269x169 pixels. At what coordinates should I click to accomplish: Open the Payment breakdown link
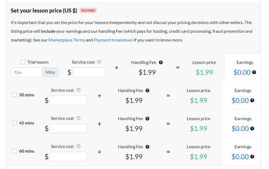point(113,40)
